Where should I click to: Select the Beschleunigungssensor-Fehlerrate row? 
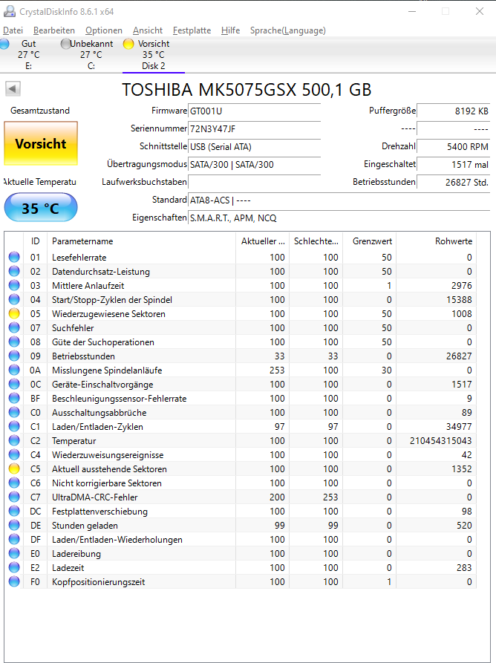241,398
